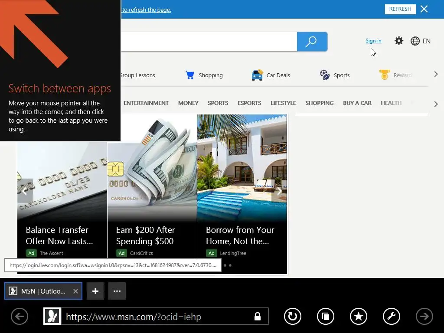Open the SHOPPING category tab
The width and height of the screenshot is (444, 333).
[x=320, y=103]
